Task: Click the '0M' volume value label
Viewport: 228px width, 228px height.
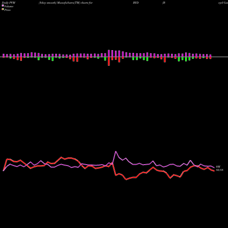Action: [x=218, y=167]
